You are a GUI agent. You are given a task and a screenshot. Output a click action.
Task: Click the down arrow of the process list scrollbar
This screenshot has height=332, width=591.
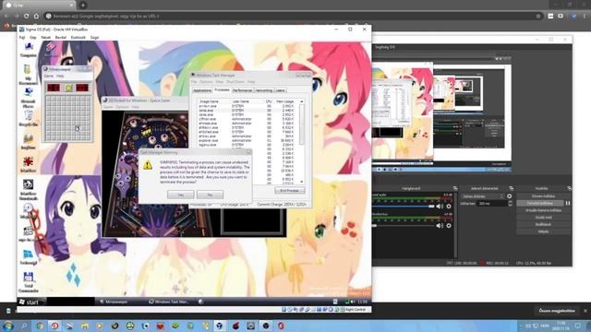point(302,182)
